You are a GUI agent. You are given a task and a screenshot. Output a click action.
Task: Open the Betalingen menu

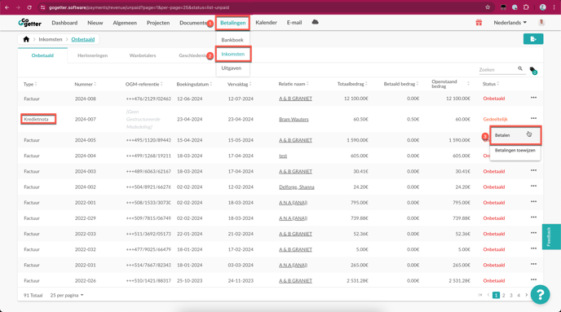click(233, 23)
